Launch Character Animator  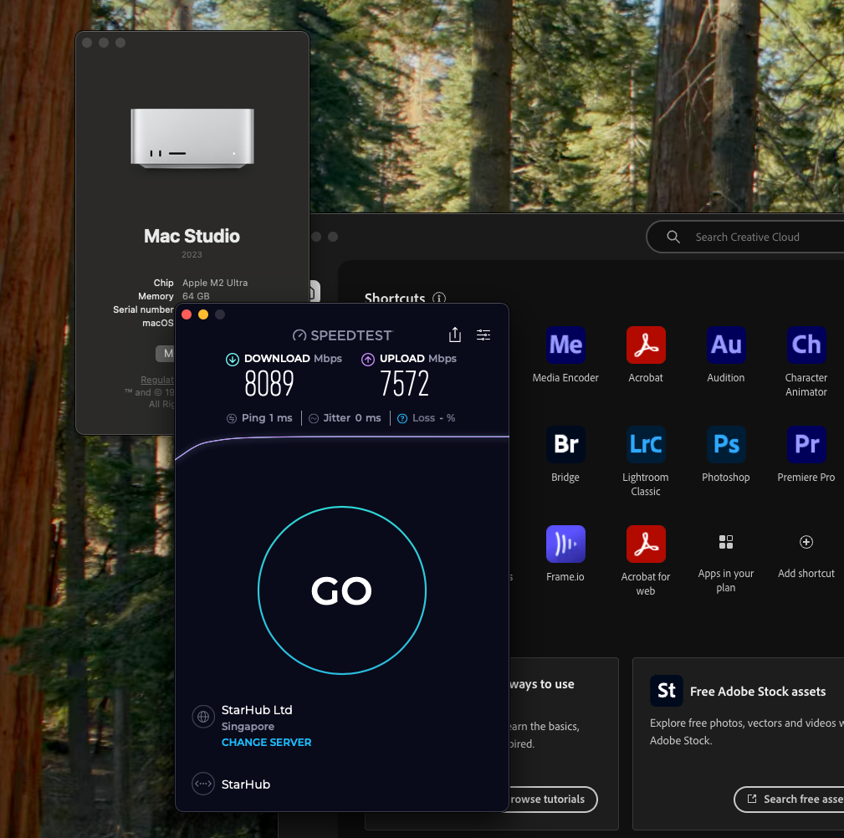point(806,345)
